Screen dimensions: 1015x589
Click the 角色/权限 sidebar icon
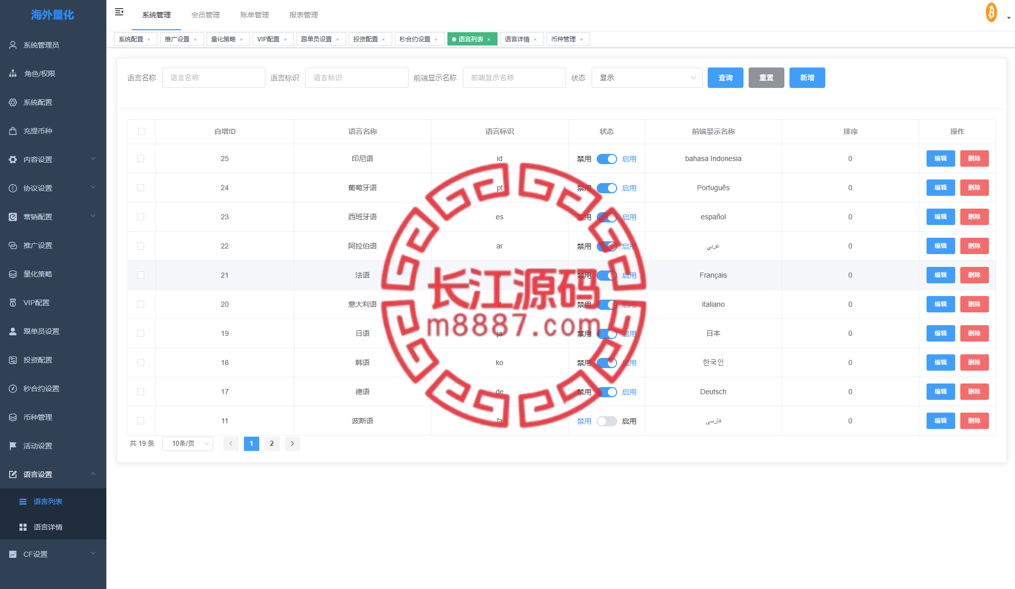click(x=13, y=74)
